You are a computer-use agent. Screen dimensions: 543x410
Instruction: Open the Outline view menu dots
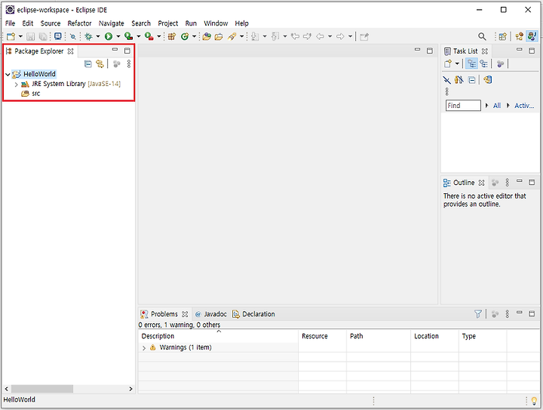click(508, 183)
